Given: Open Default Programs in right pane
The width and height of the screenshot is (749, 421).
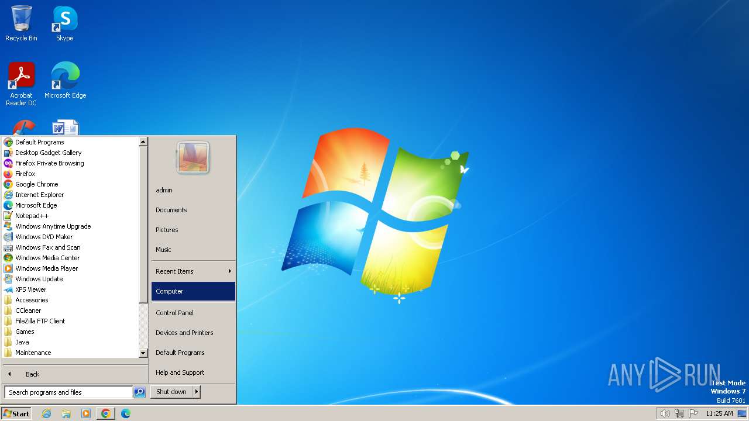Looking at the screenshot, I should [x=193, y=353].
